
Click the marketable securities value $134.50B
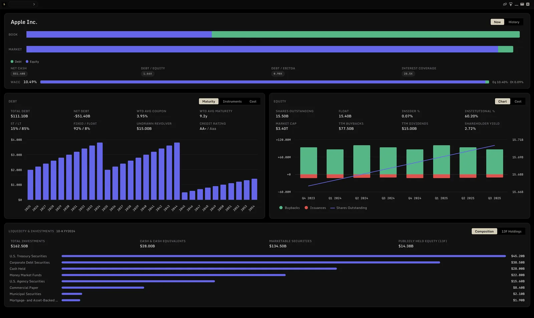pos(278,246)
